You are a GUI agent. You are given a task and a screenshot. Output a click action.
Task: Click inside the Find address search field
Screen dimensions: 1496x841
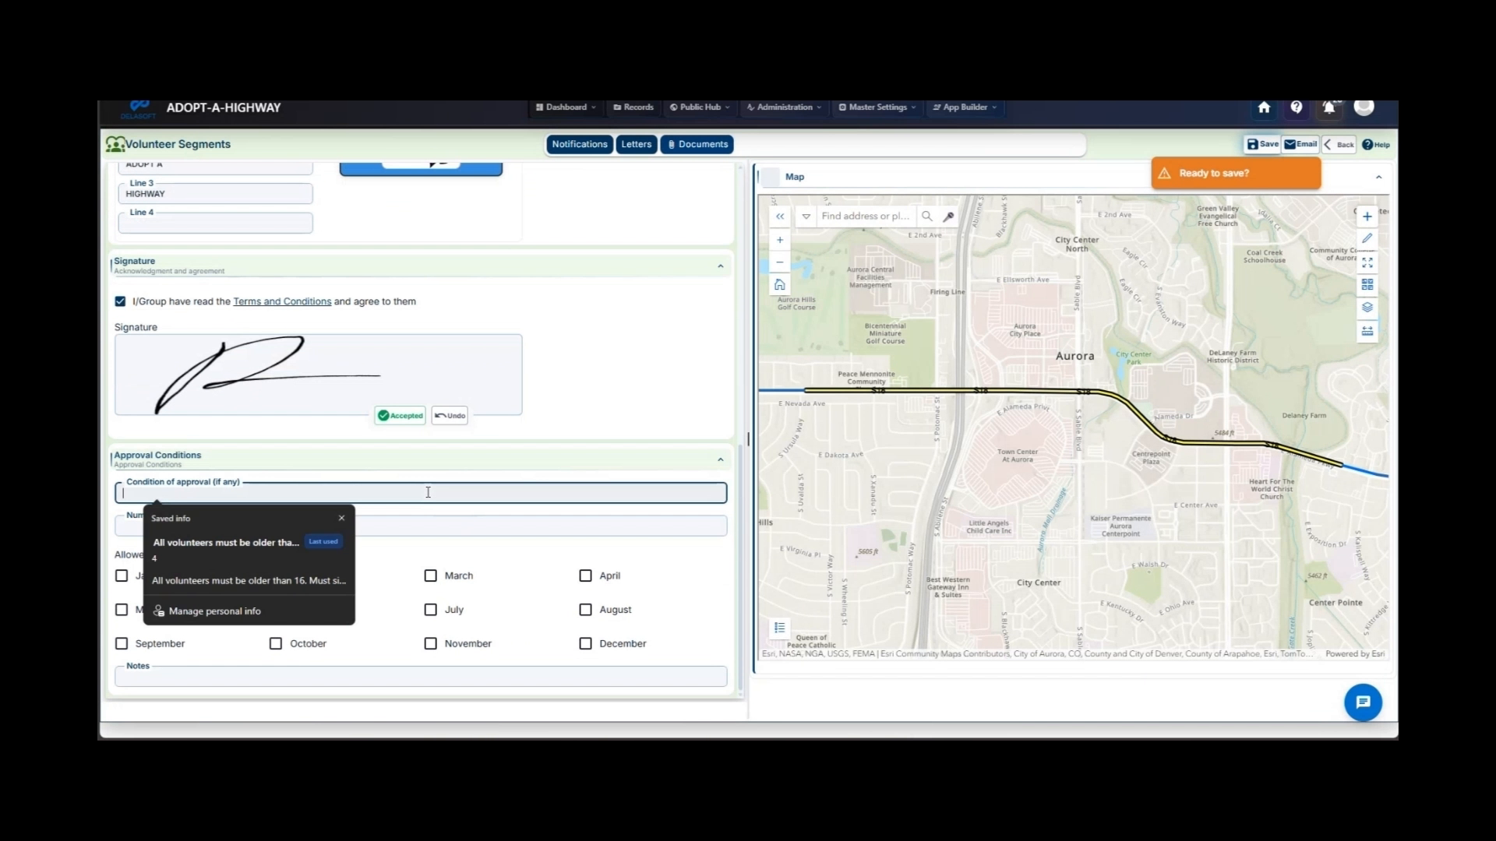(865, 216)
